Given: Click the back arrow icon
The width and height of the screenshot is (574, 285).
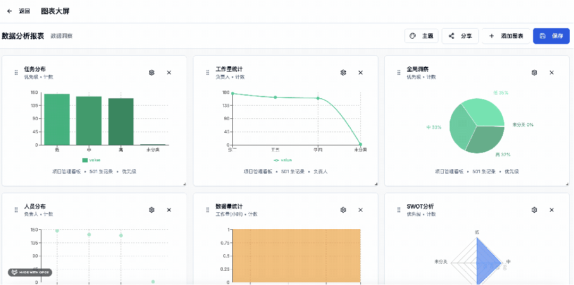Looking at the screenshot, I should [10, 11].
